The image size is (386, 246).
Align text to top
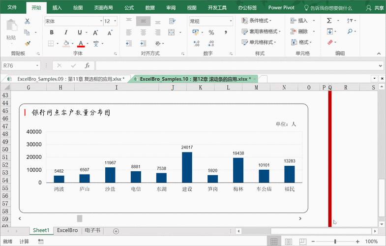(x=129, y=21)
